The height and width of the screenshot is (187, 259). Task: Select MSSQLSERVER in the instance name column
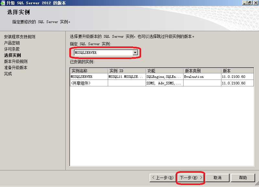pos(89,77)
